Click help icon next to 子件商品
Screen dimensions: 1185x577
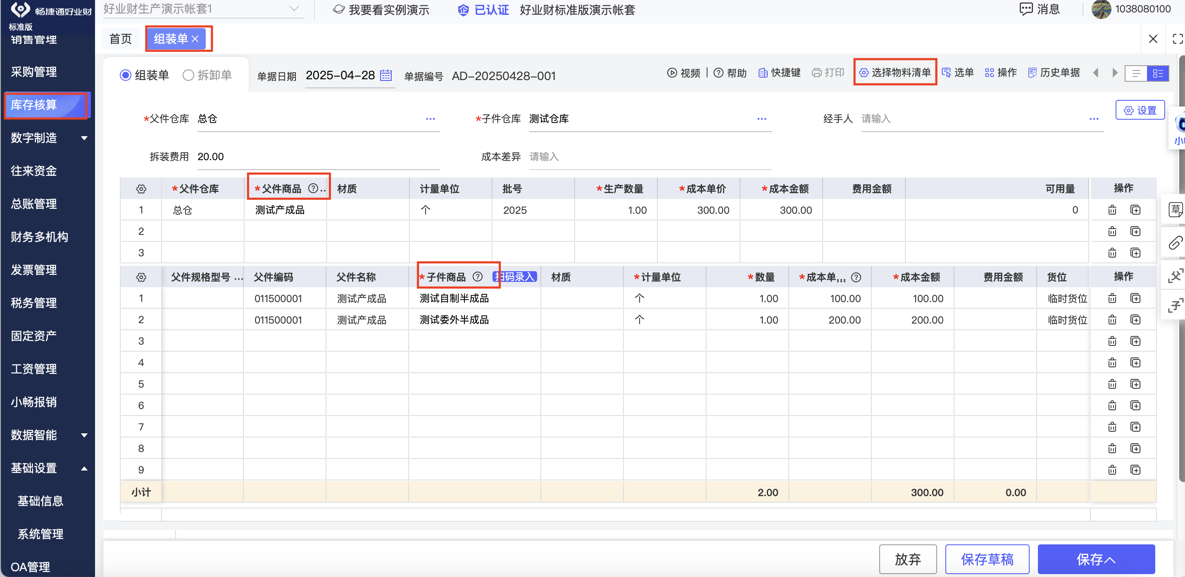tap(478, 277)
